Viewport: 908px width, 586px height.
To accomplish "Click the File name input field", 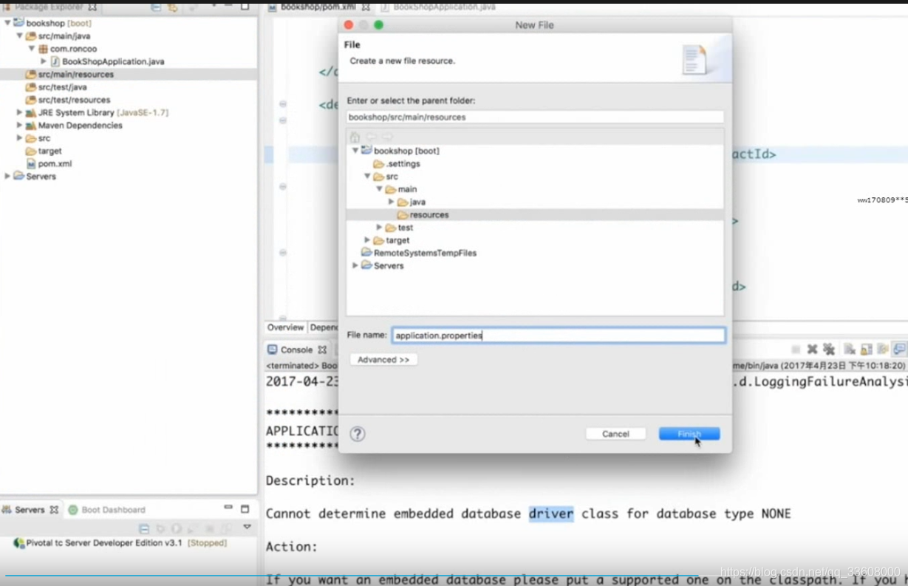I will pos(559,335).
